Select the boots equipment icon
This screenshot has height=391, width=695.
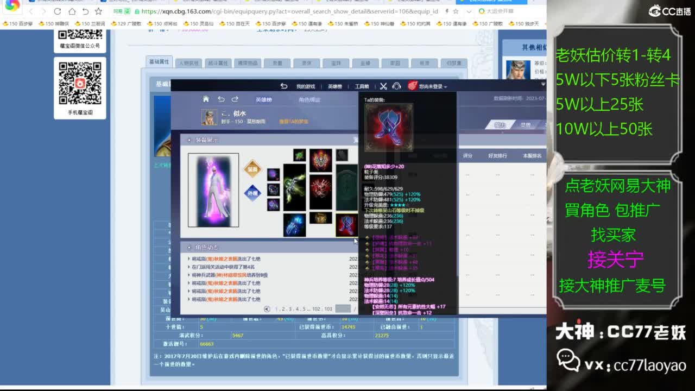pos(346,224)
